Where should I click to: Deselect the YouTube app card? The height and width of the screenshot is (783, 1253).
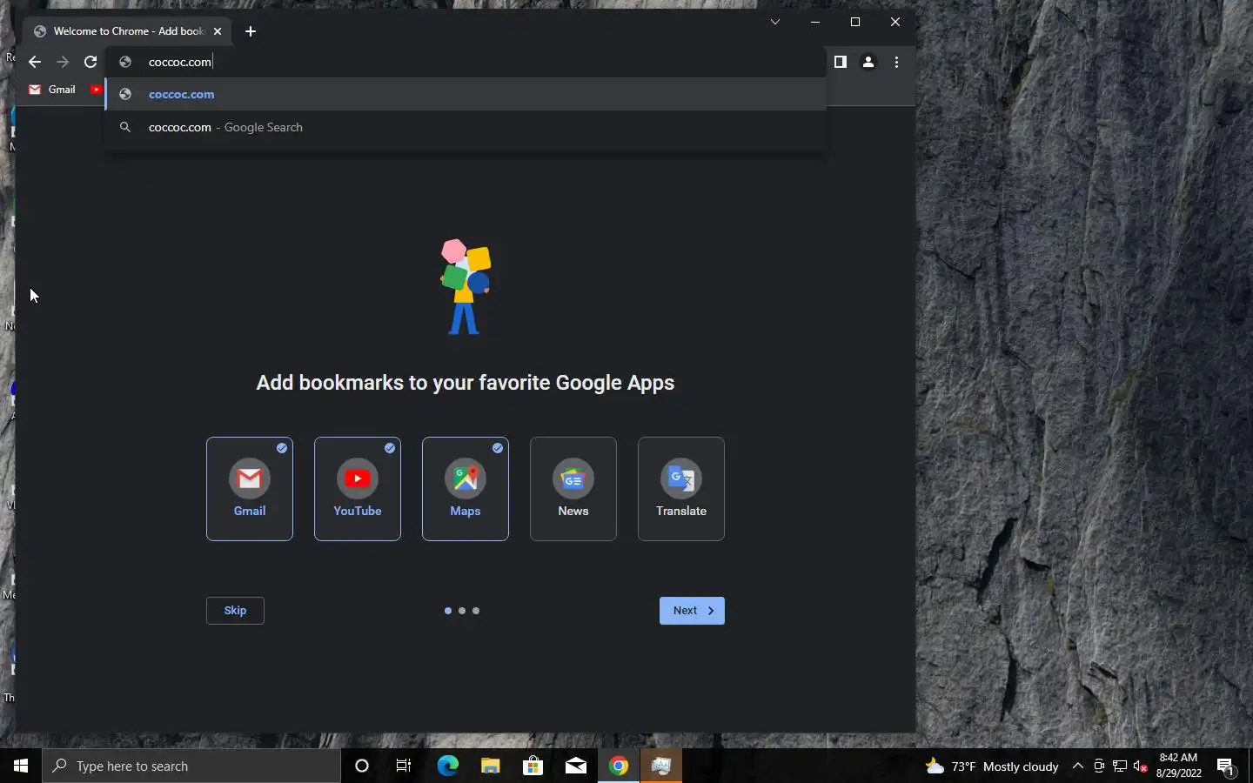[358, 489]
